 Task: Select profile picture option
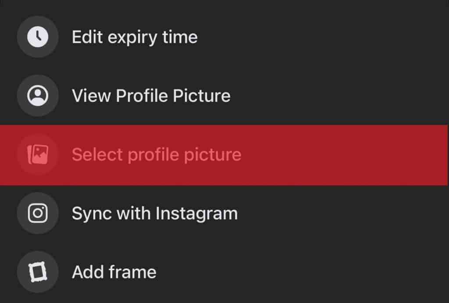157,154
